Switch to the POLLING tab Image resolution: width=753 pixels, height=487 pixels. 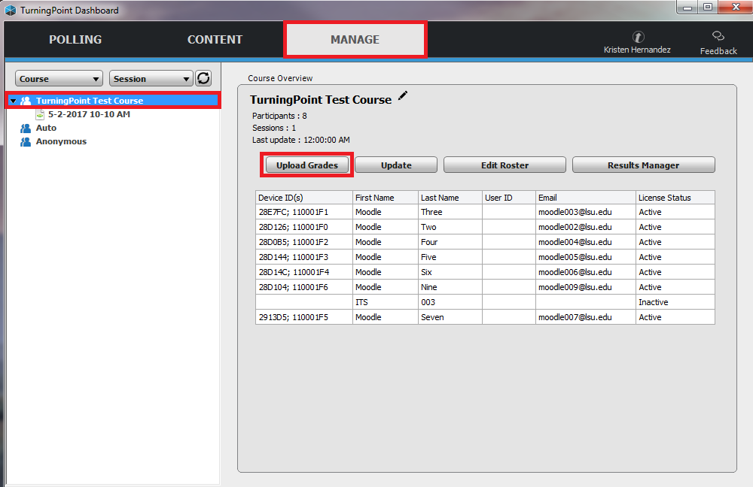75,39
